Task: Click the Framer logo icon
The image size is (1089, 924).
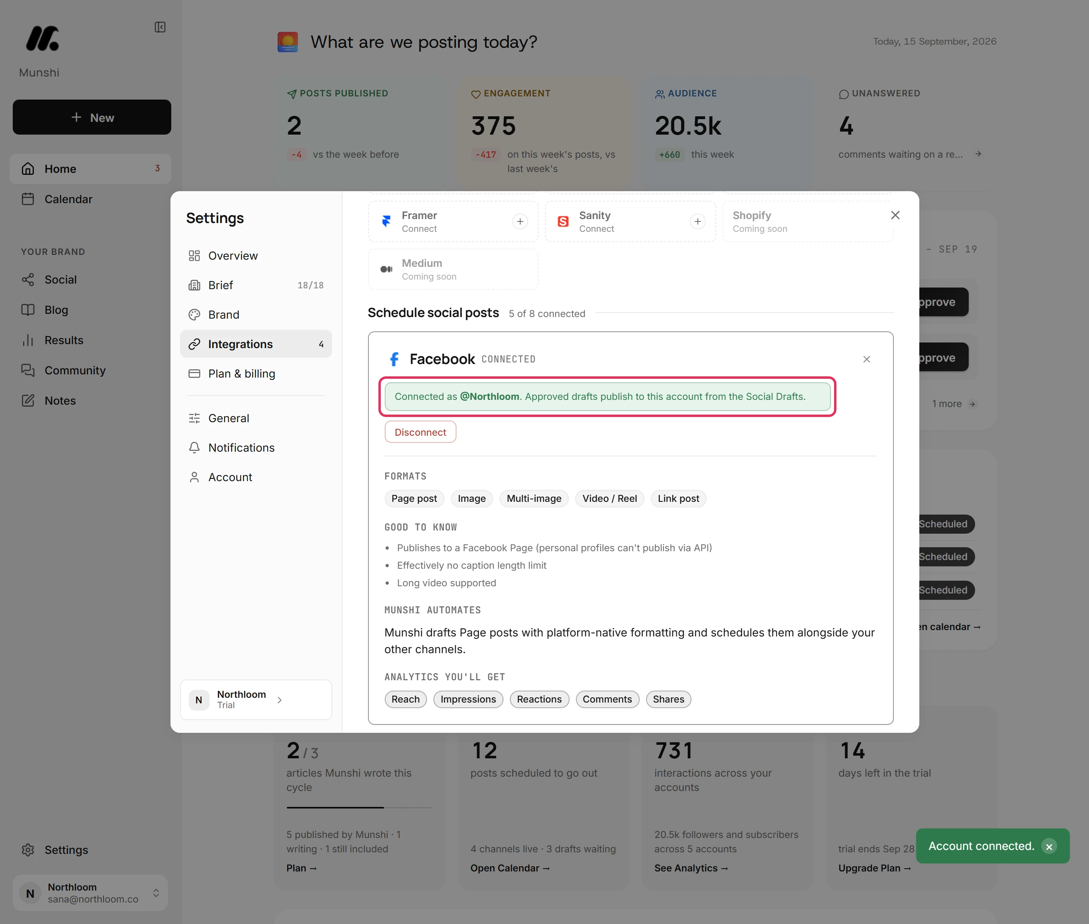Action: tap(387, 221)
